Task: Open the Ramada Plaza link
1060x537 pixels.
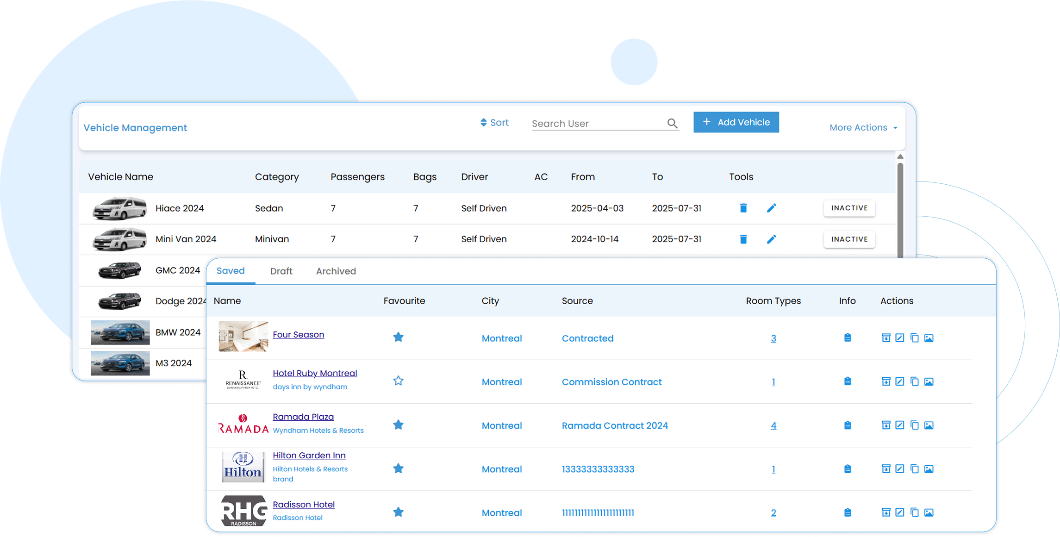Action: coord(303,417)
